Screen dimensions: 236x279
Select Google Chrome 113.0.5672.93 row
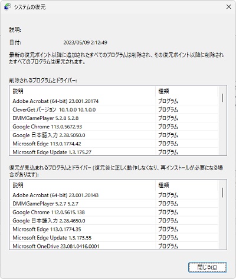point(114,127)
